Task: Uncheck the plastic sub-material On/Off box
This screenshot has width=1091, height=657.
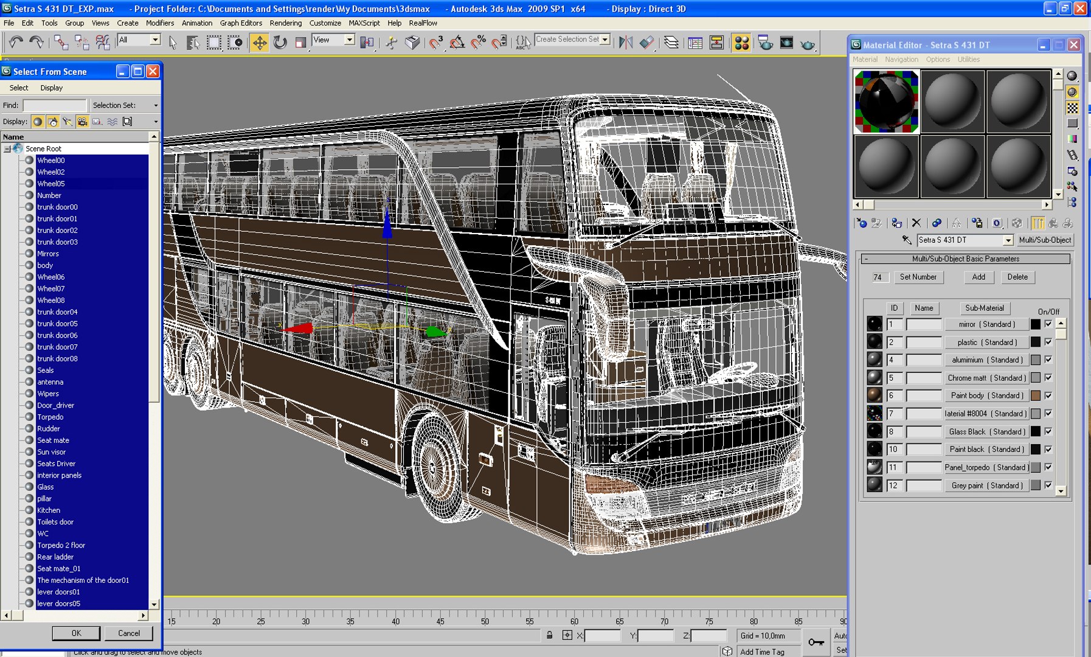Action: 1048,342
